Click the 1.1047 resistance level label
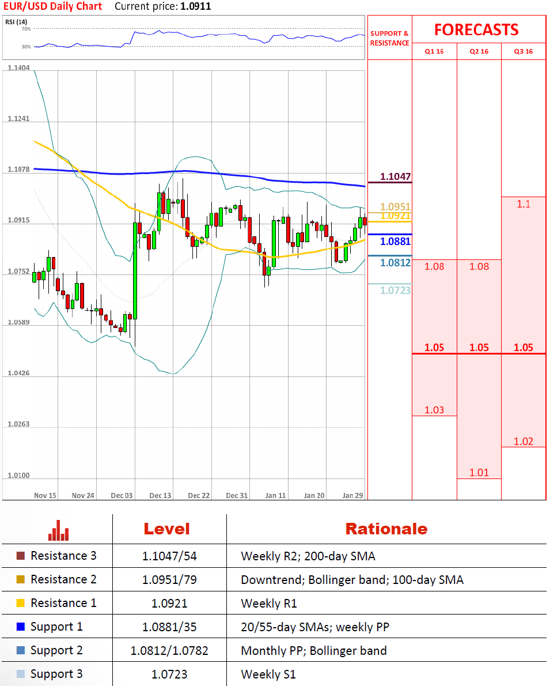This screenshot has height=686, width=550. tap(395, 176)
